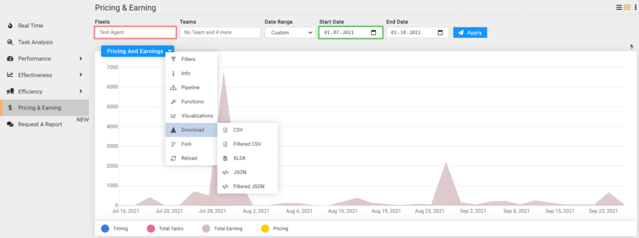Click the download tray icon
The height and width of the screenshot is (238, 639).
[x=173, y=130]
